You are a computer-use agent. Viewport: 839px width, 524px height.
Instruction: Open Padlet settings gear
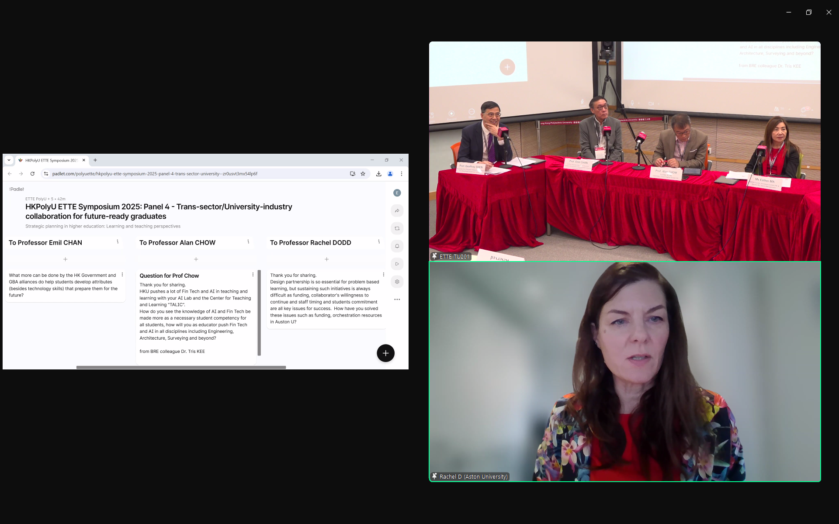397,282
